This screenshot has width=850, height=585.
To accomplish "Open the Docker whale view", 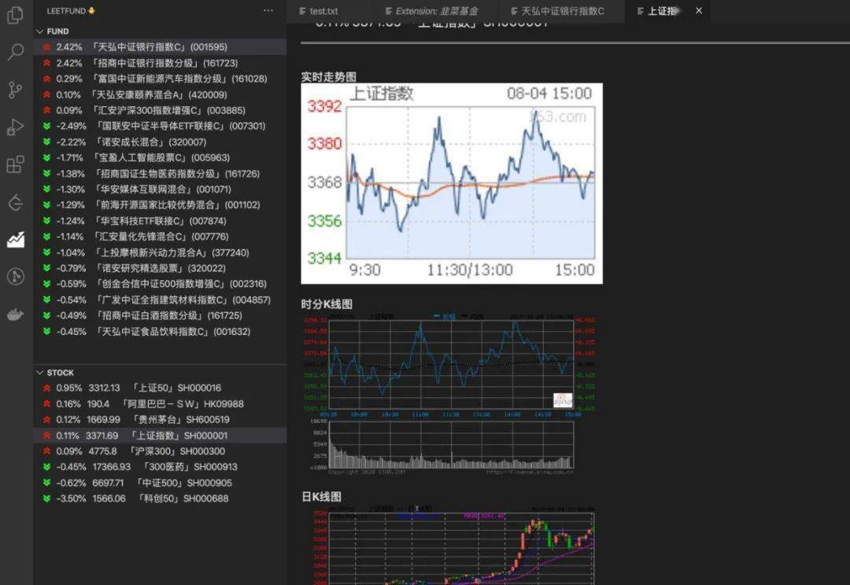I will (15, 315).
